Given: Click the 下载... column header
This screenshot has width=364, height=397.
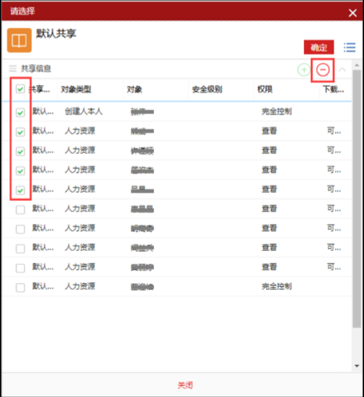Looking at the screenshot, I should pyautogui.click(x=333, y=89).
